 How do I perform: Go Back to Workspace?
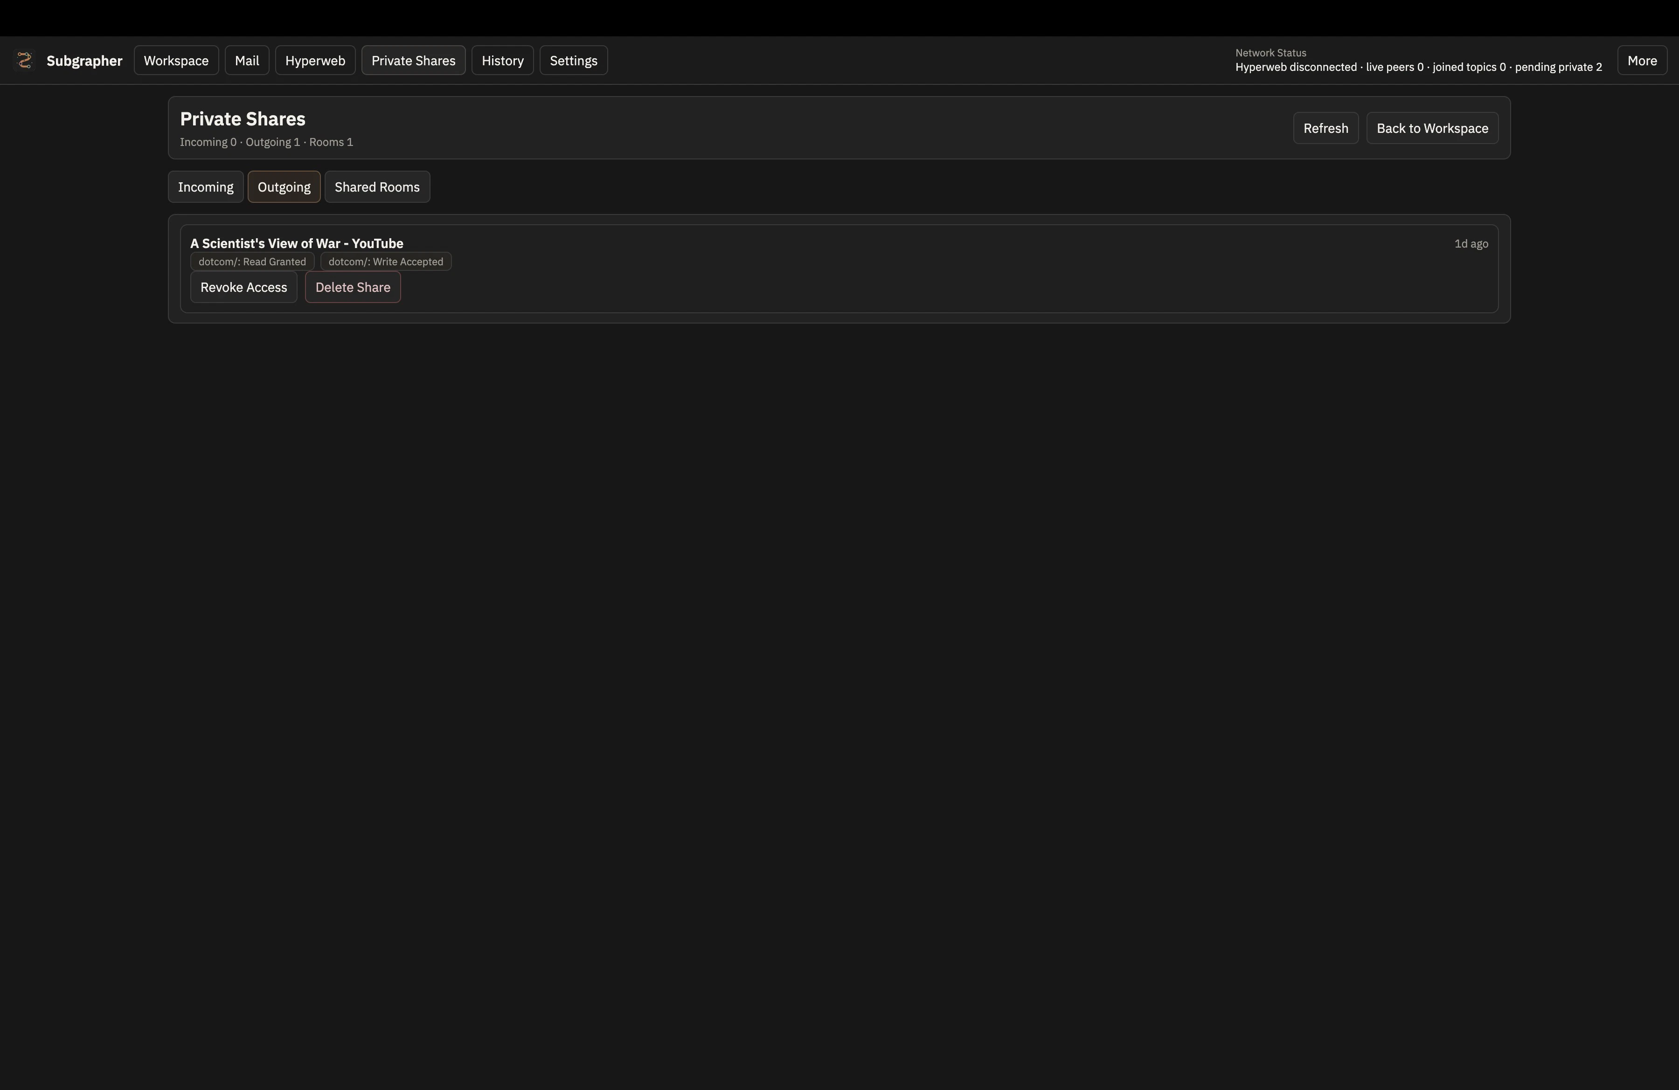coord(1432,128)
